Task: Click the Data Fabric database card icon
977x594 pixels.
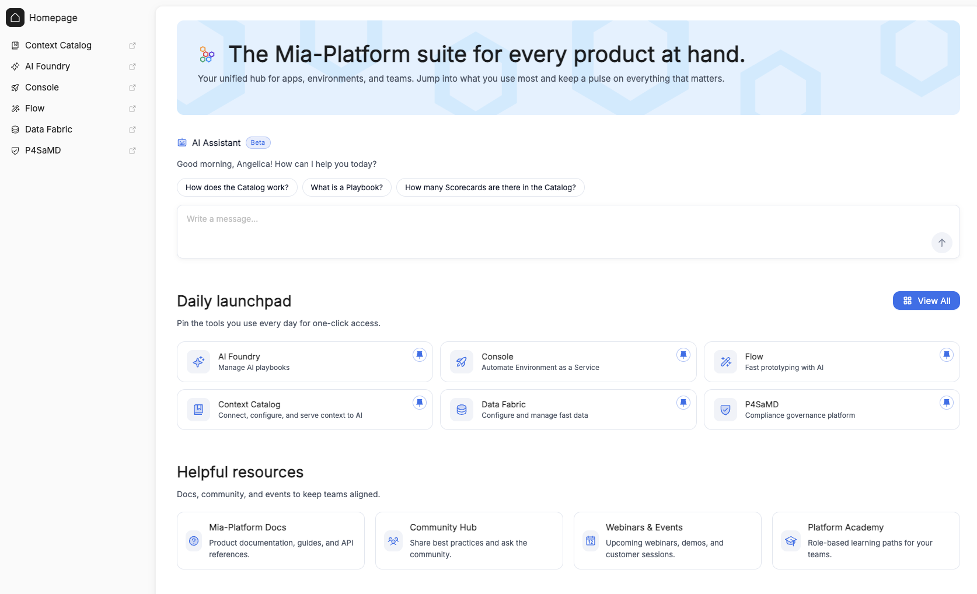Action: [x=462, y=410]
